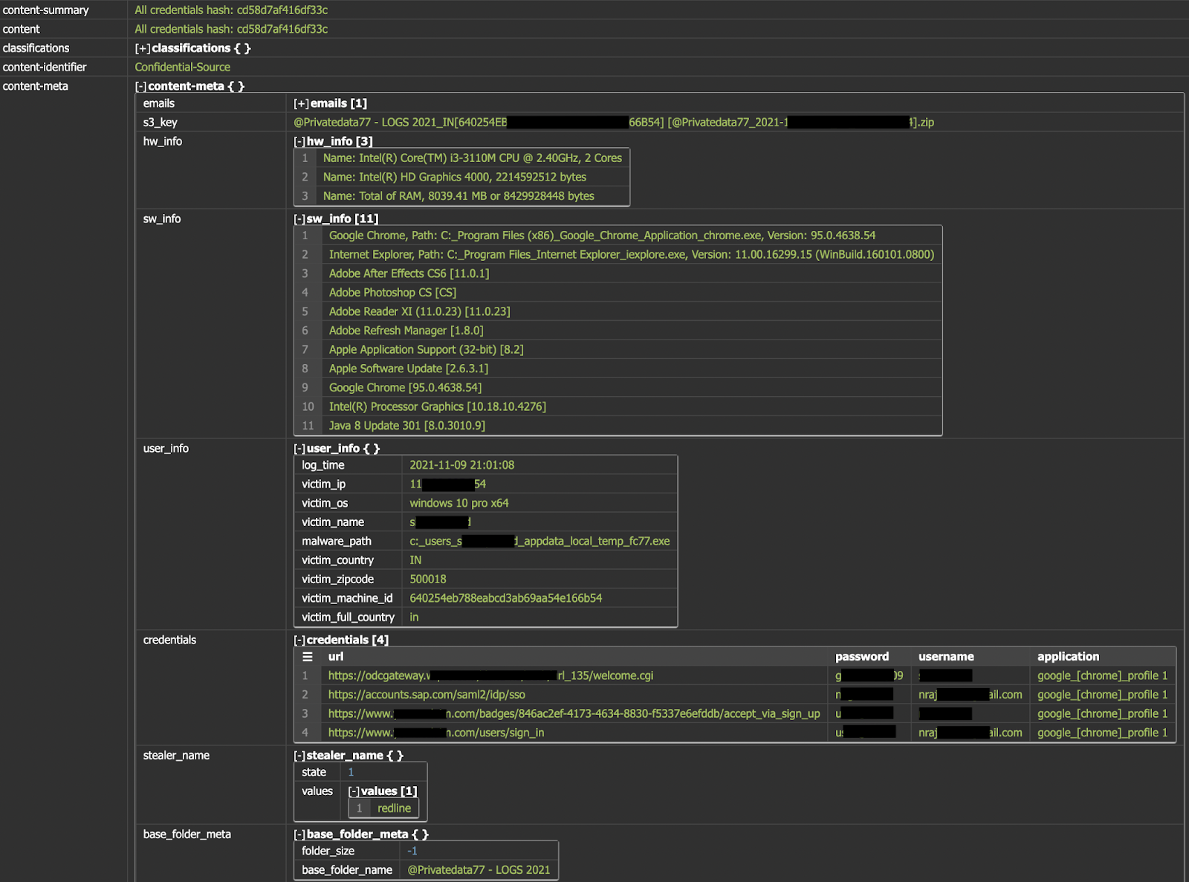
Task: Sort credentials by url column header
Action: coord(336,657)
